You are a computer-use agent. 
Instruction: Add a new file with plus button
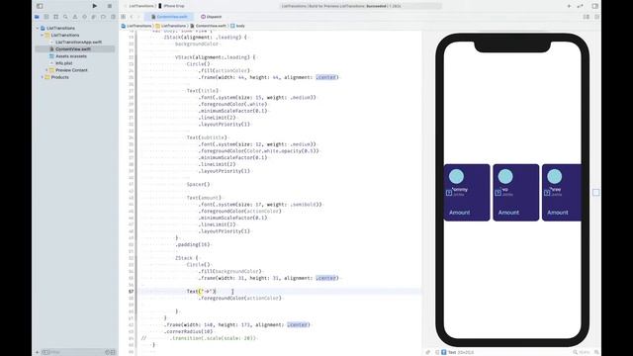point(38,352)
